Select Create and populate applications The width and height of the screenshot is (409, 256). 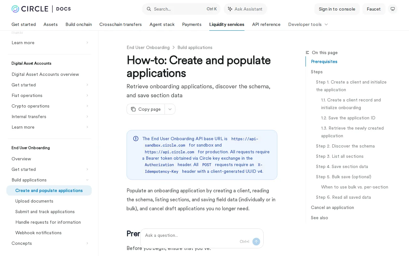[x=49, y=190]
